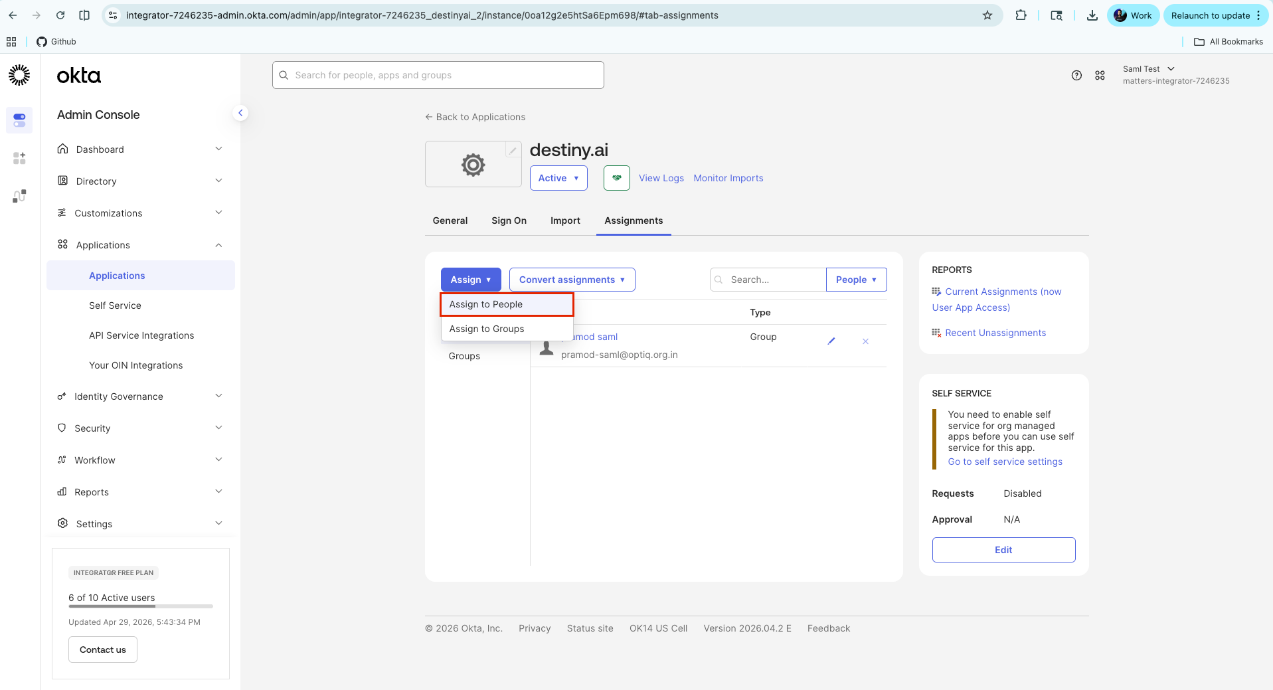Click the assignments Search field
1273x690 pixels.
(768, 280)
